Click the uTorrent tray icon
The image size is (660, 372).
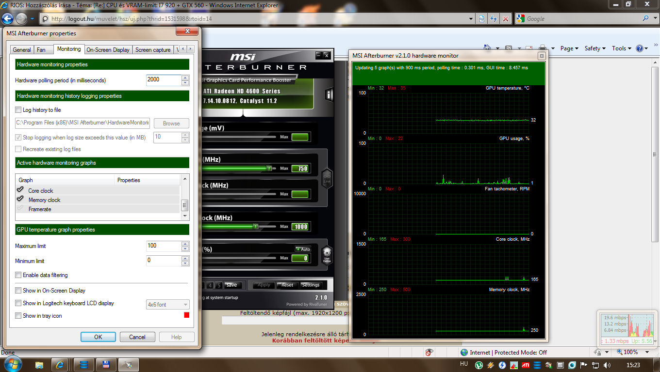click(479, 365)
